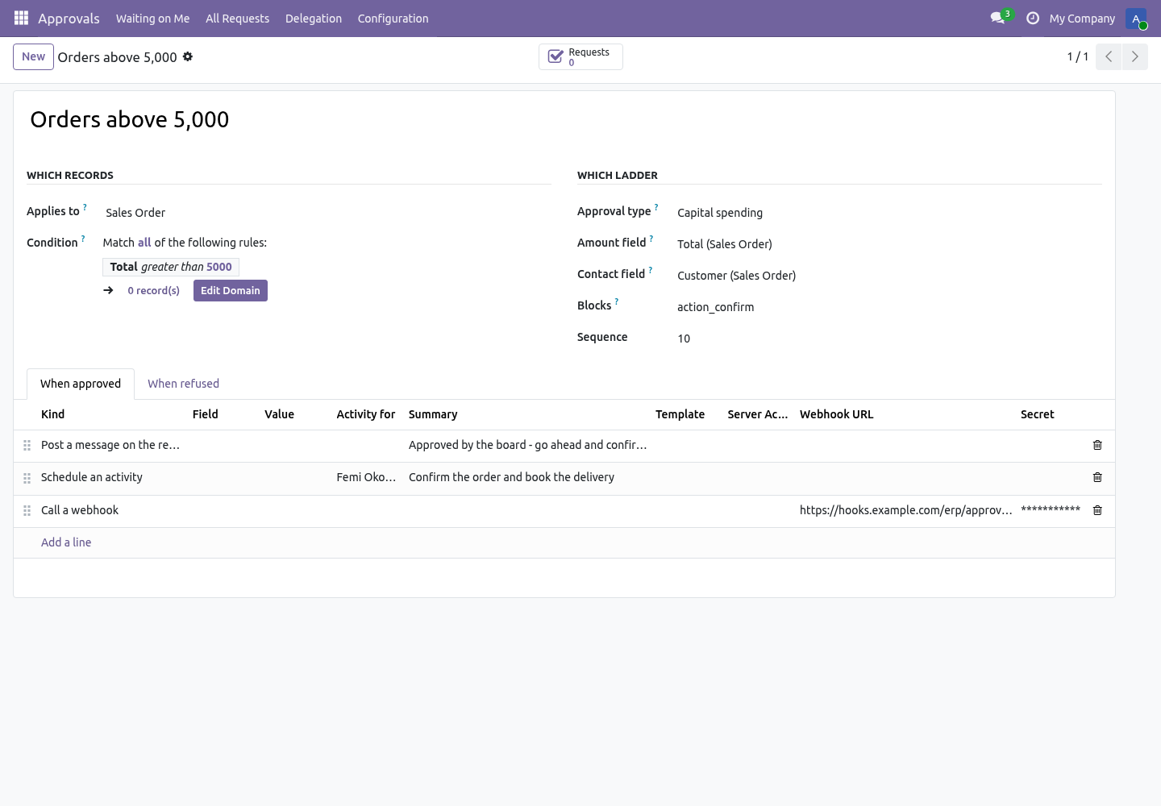Click the Requests stat button

coord(580,56)
